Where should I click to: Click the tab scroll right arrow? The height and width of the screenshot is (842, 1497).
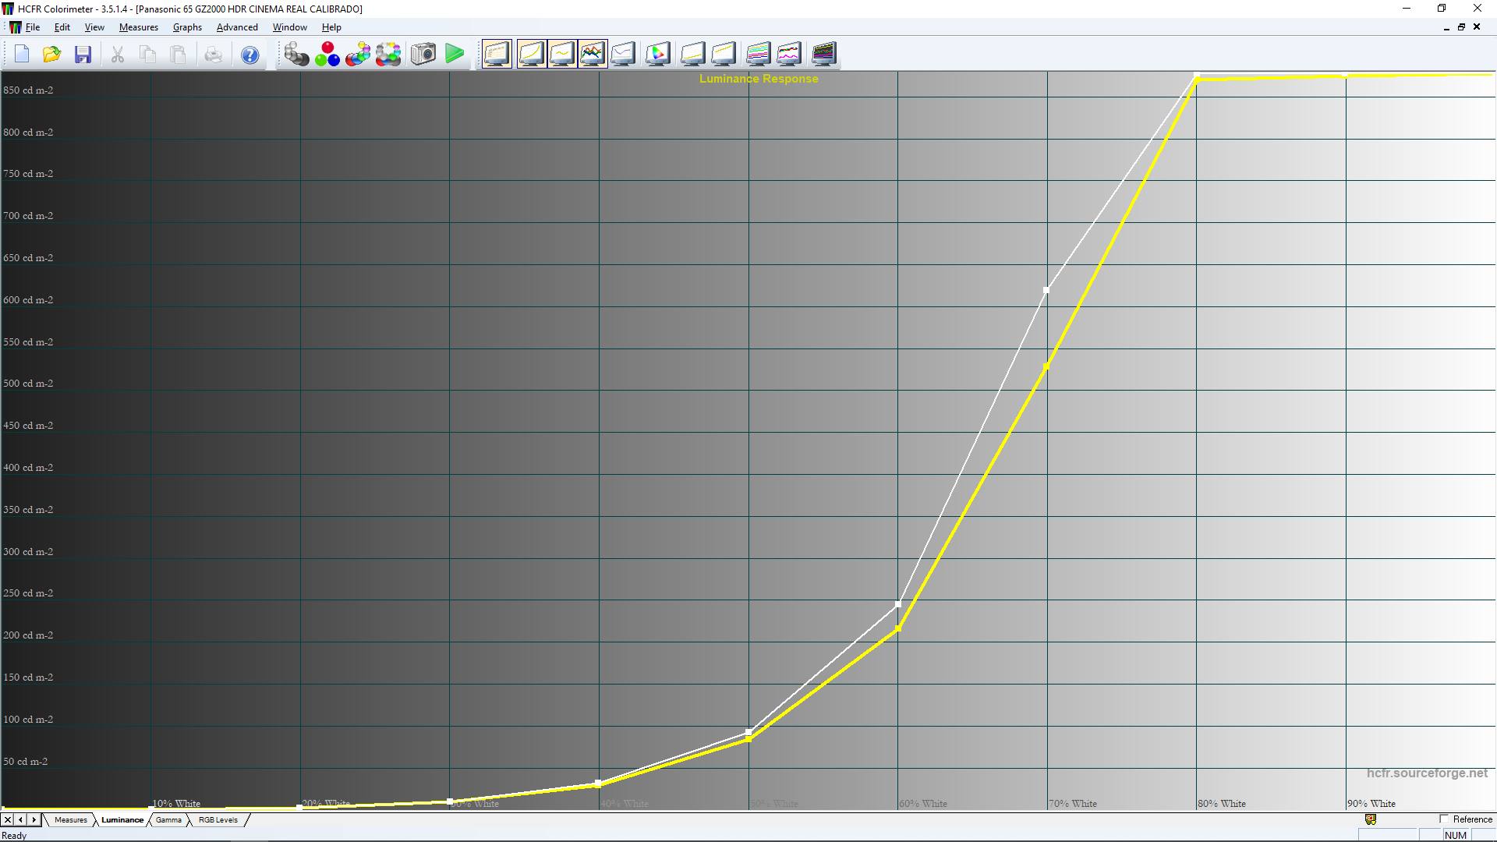(x=34, y=820)
